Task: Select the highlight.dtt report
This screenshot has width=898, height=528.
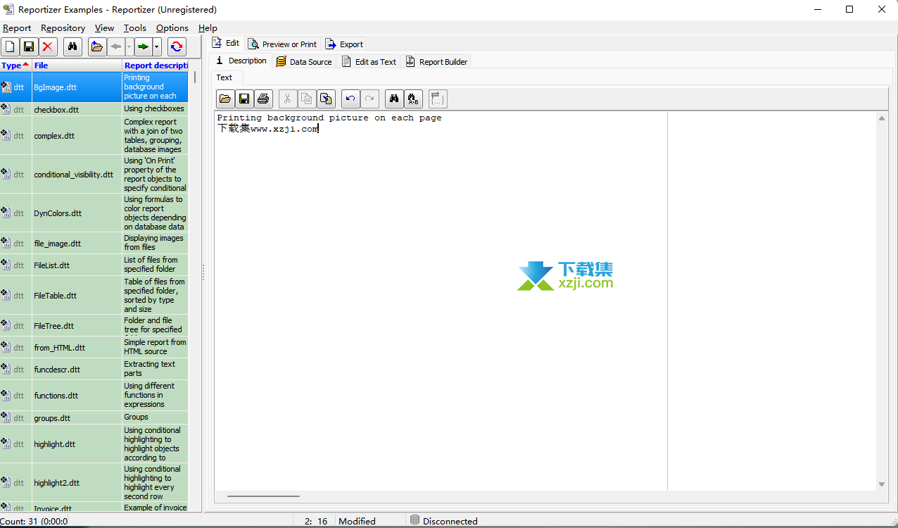Action: (x=94, y=444)
